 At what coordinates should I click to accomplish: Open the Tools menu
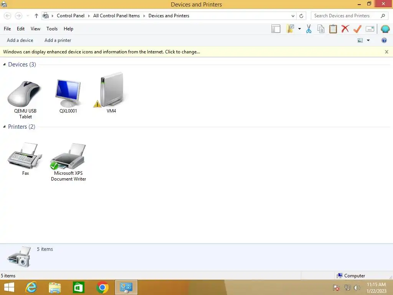52,29
